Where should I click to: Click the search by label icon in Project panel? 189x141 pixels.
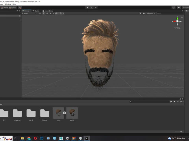(x=174, y=101)
